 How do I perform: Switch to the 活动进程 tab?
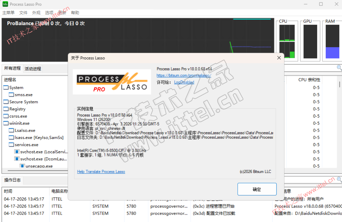(33, 69)
